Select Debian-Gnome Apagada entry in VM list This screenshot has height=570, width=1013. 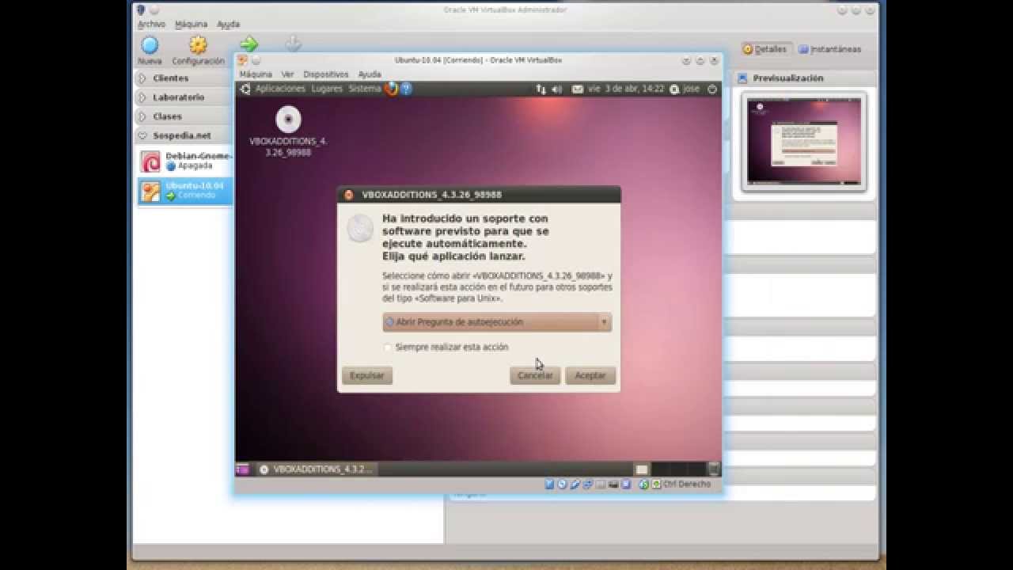(x=185, y=161)
